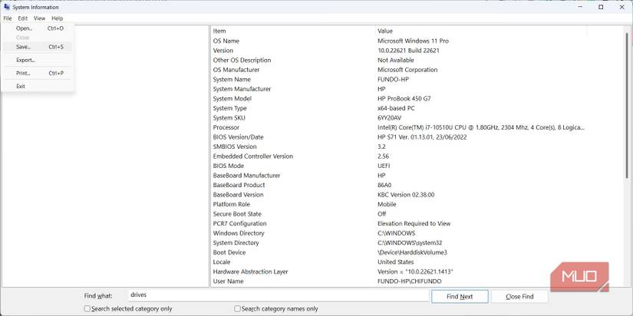633x316 pixels.
Task: Open the Edit menu
Action: [x=22, y=18]
